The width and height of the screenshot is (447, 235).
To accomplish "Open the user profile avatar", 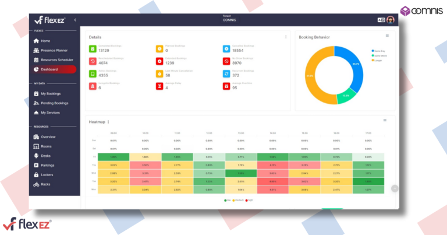I will point(390,19).
